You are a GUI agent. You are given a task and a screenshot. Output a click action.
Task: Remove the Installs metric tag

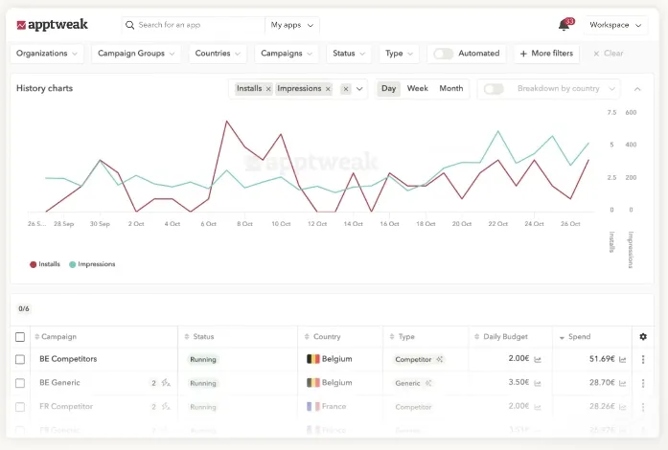click(x=268, y=89)
